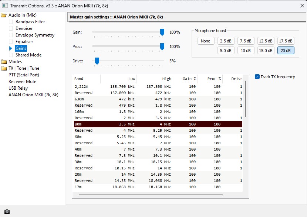Select None microphone boost

[x=206, y=41]
